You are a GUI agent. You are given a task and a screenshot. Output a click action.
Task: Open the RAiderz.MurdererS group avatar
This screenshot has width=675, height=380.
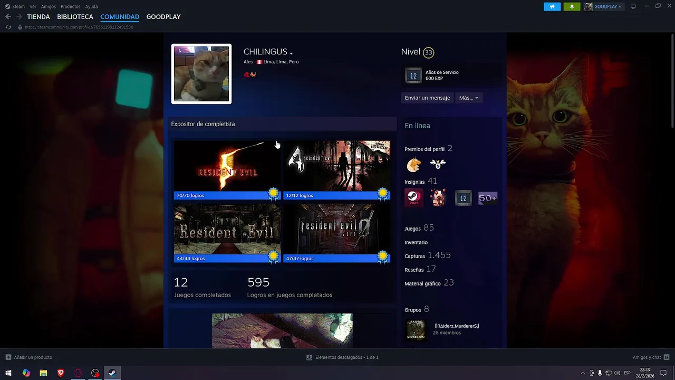pyautogui.click(x=416, y=330)
